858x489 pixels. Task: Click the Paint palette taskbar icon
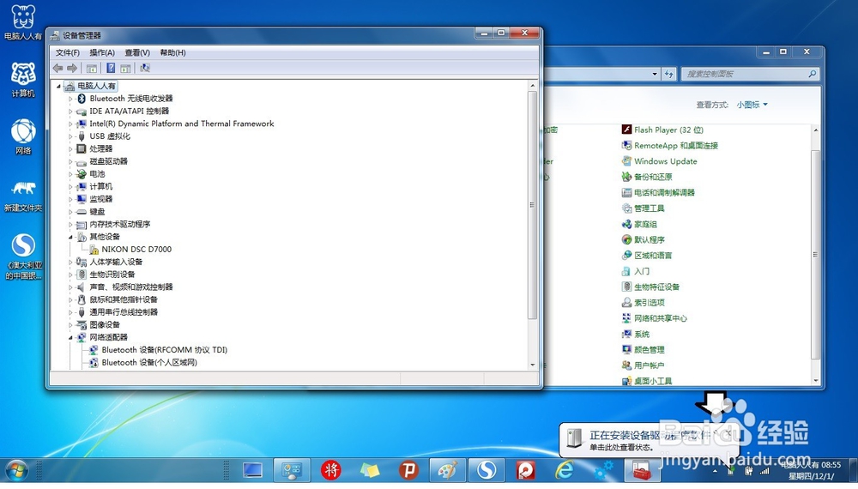pos(447,470)
